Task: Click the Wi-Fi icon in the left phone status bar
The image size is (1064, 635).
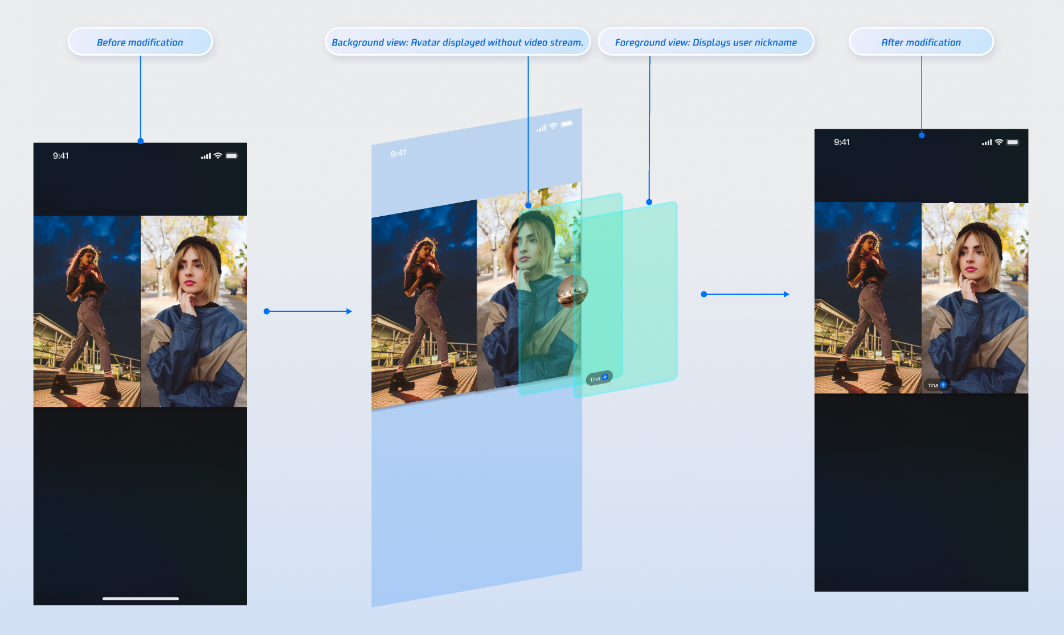Action: [x=218, y=156]
